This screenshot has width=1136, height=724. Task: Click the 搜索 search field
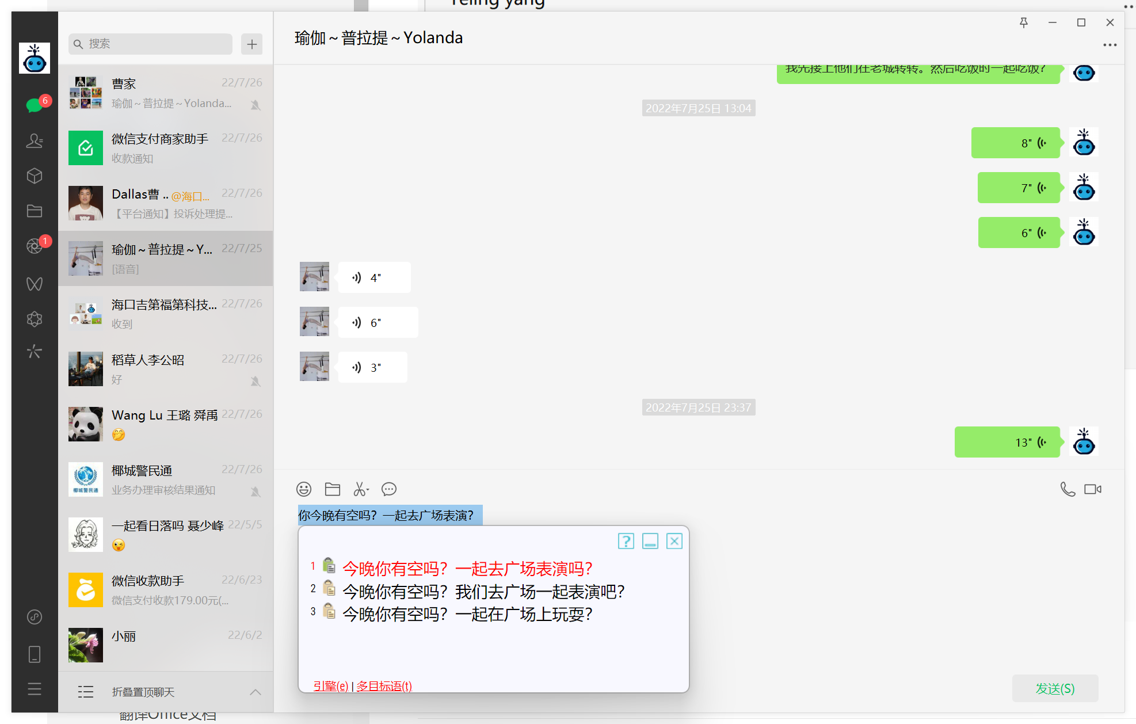click(151, 44)
